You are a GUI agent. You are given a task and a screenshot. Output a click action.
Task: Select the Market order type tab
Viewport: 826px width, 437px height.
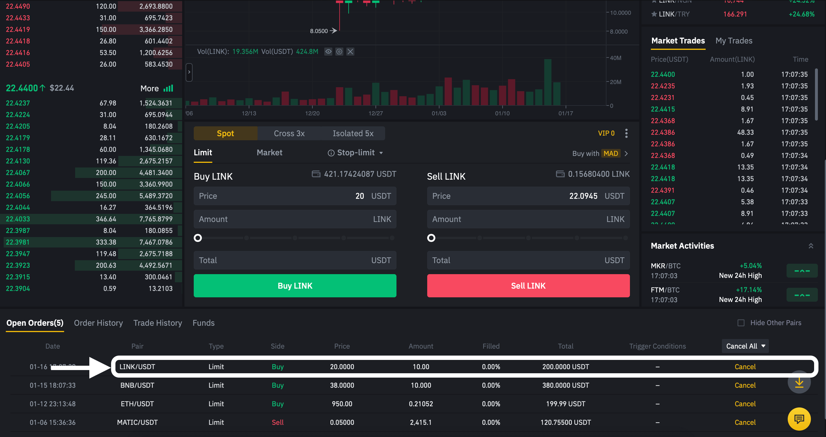pos(269,152)
